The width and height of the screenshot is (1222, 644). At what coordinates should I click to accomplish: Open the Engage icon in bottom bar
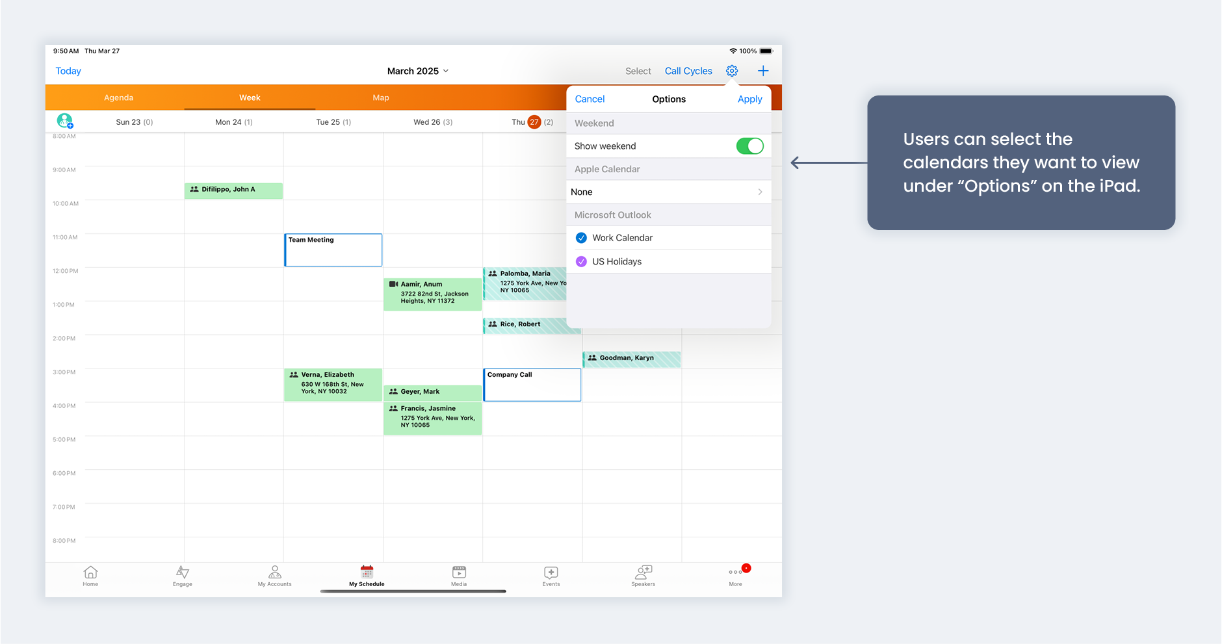183,574
